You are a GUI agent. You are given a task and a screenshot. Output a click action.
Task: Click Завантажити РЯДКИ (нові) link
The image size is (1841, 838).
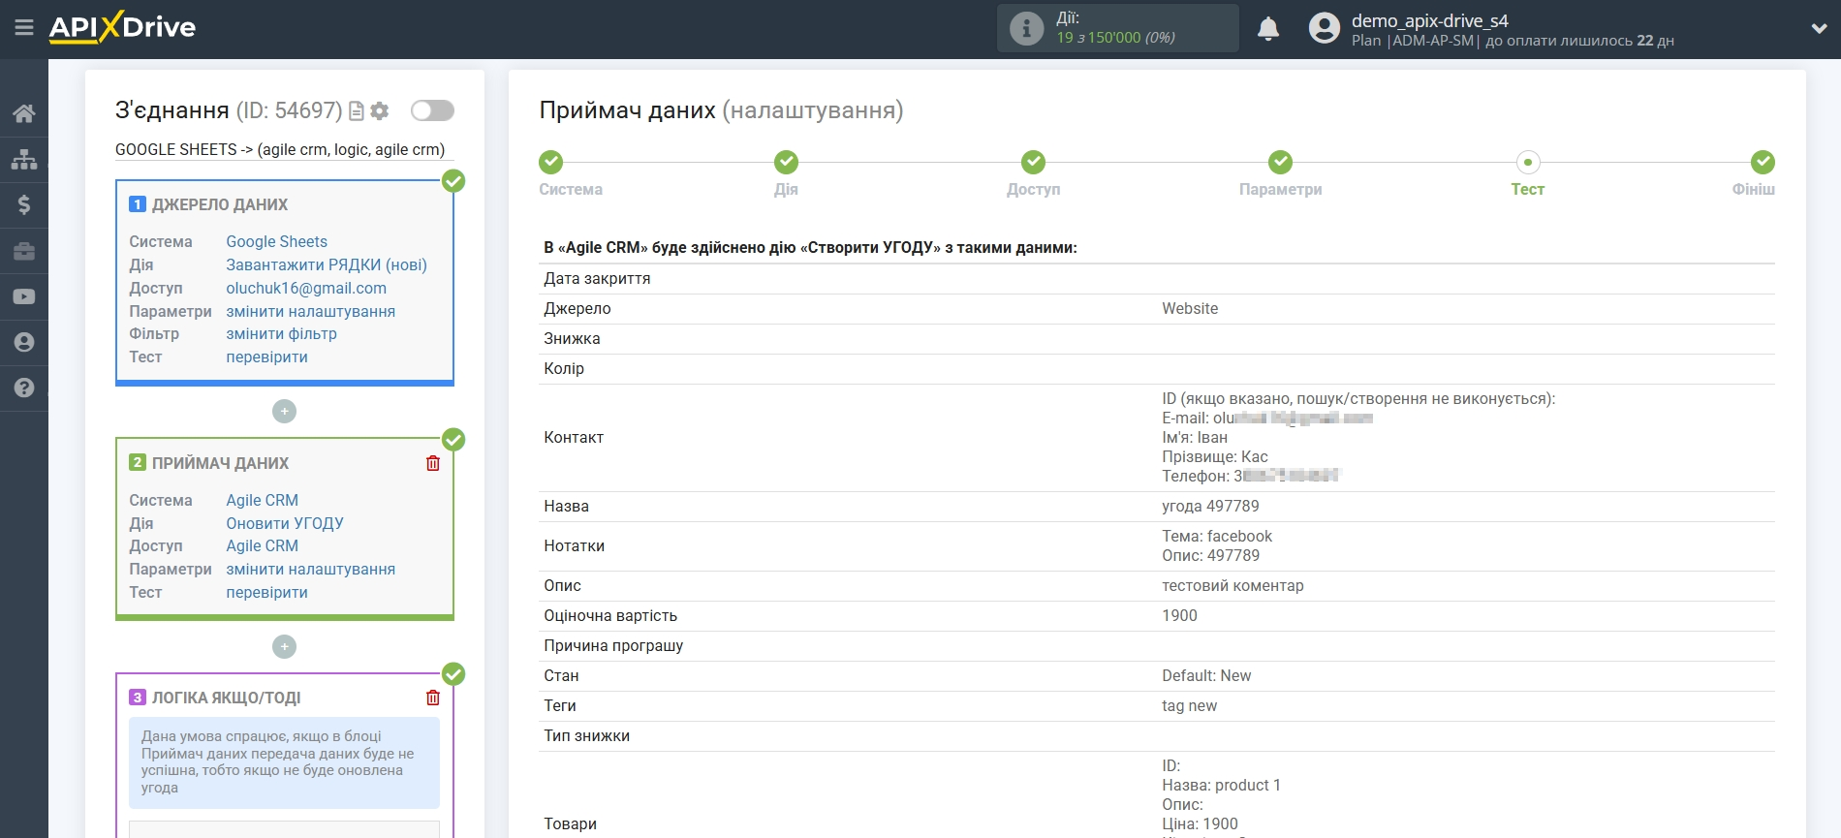click(327, 264)
